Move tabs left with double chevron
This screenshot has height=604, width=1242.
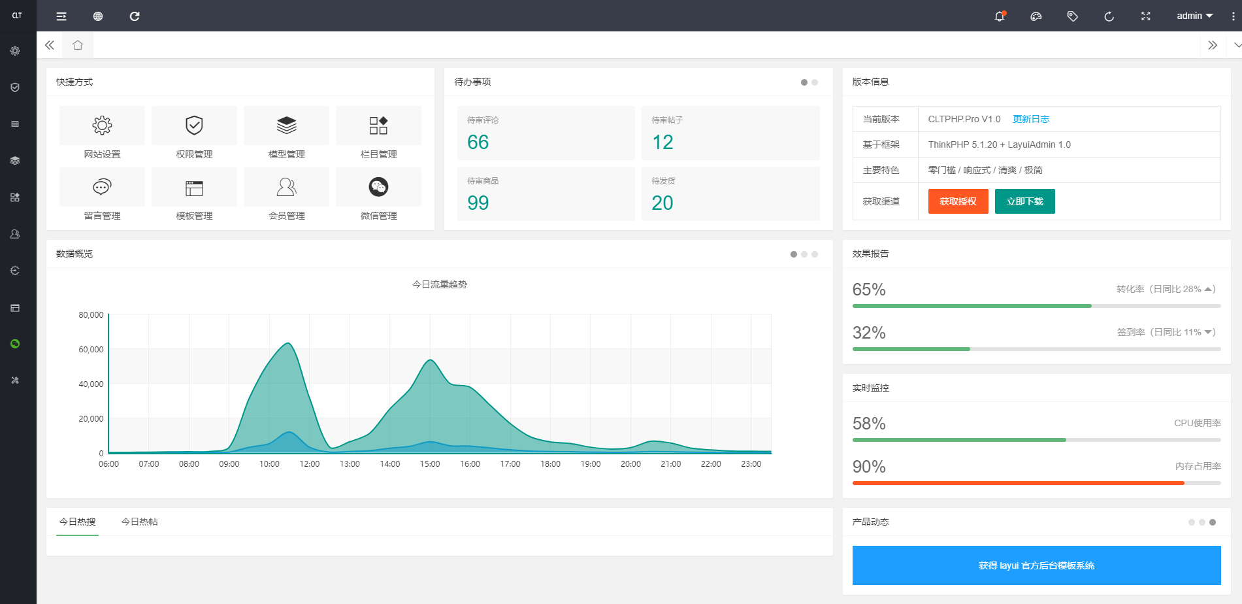tap(50, 45)
